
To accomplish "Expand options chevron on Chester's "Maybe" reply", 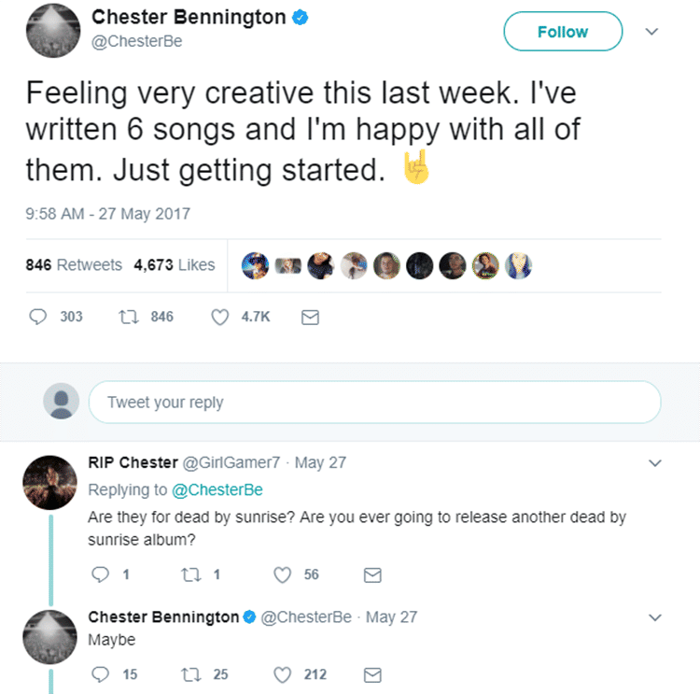I will point(655,617).
